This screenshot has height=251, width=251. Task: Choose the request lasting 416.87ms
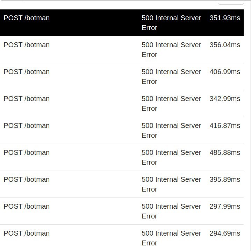point(122,130)
